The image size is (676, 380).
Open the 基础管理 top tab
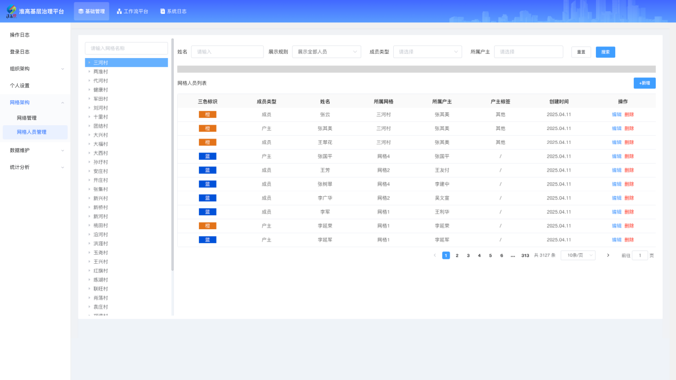tap(91, 11)
